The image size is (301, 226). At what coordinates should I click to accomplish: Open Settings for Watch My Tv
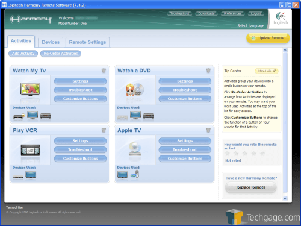80,81
